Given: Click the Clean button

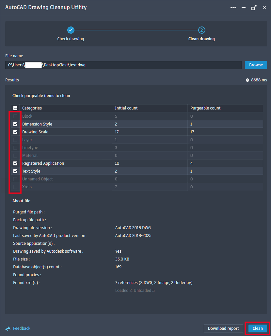Looking at the screenshot, I should point(258,328).
